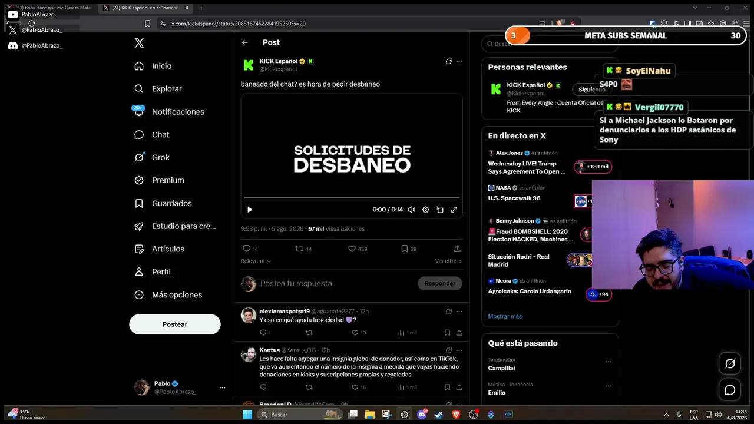Click the Postear button

175,324
